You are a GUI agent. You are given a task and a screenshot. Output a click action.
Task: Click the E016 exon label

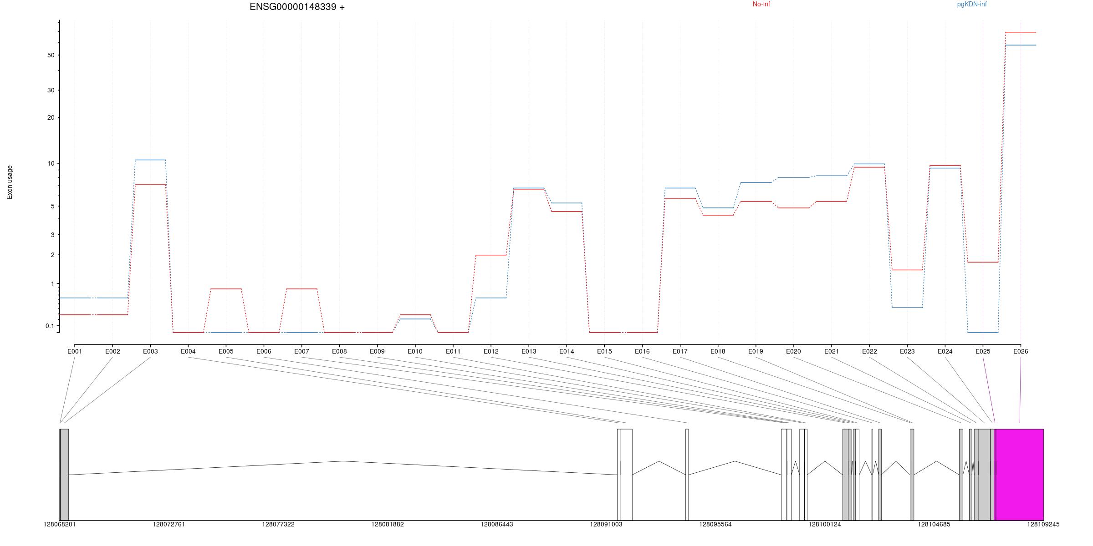(642, 351)
